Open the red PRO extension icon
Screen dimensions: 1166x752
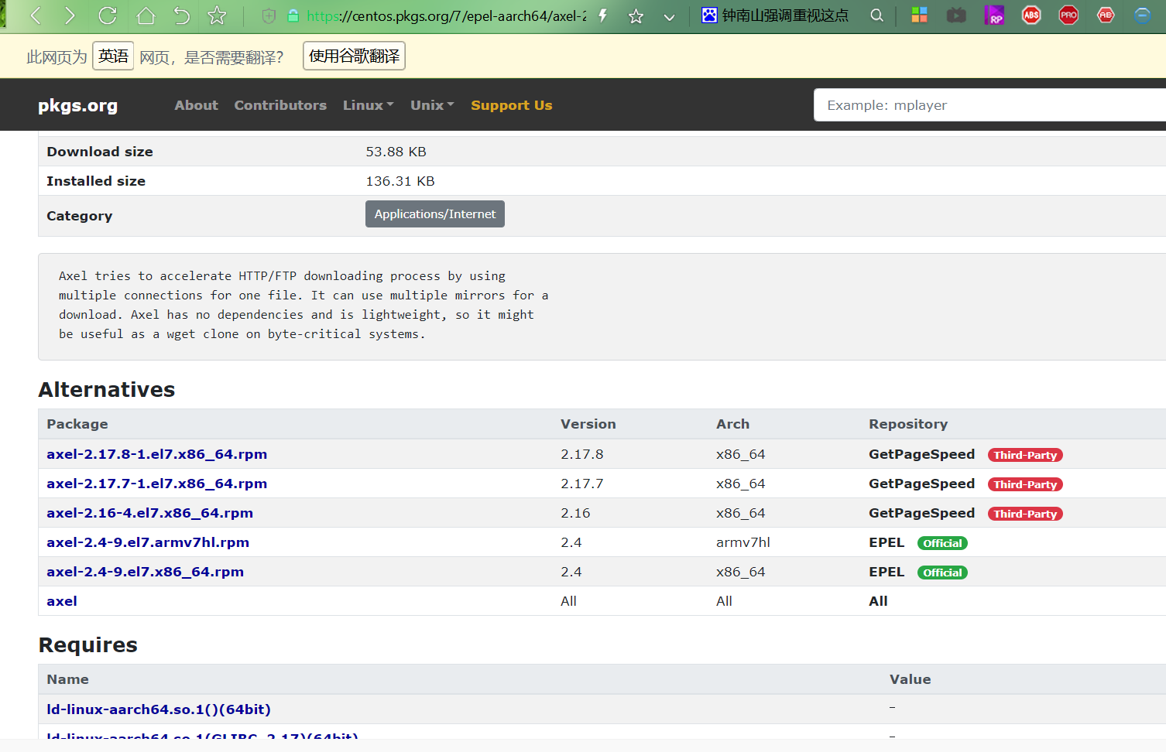(x=1068, y=15)
